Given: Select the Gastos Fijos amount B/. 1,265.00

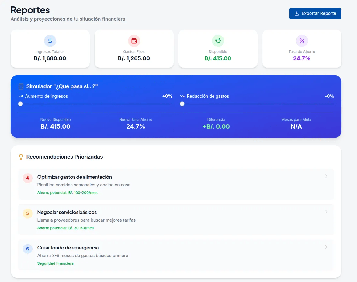Looking at the screenshot, I should (134, 58).
